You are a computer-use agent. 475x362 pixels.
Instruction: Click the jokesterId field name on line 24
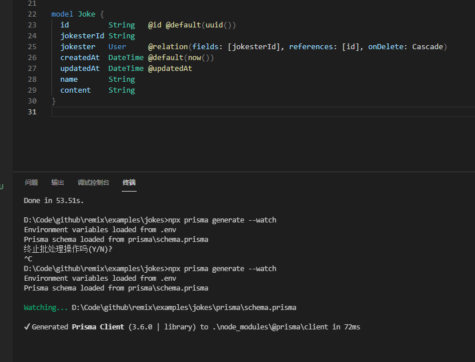pyautogui.click(x=82, y=35)
